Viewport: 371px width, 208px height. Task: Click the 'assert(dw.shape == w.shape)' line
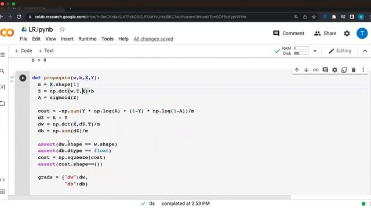point(77,144)
